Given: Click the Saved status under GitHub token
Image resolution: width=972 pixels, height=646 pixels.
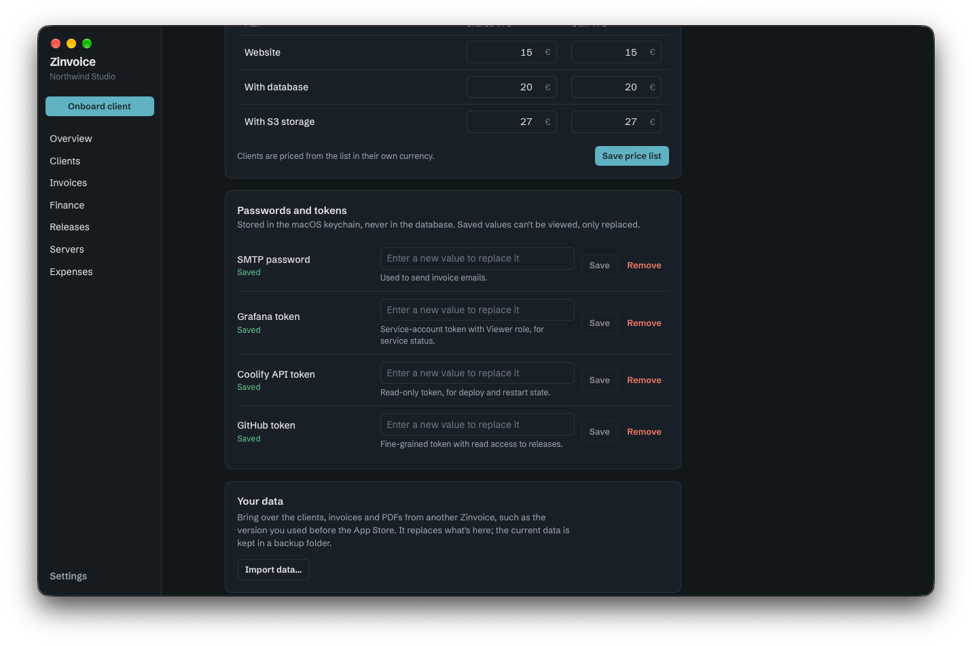Looking at the screenshot, I should [249, 439].
